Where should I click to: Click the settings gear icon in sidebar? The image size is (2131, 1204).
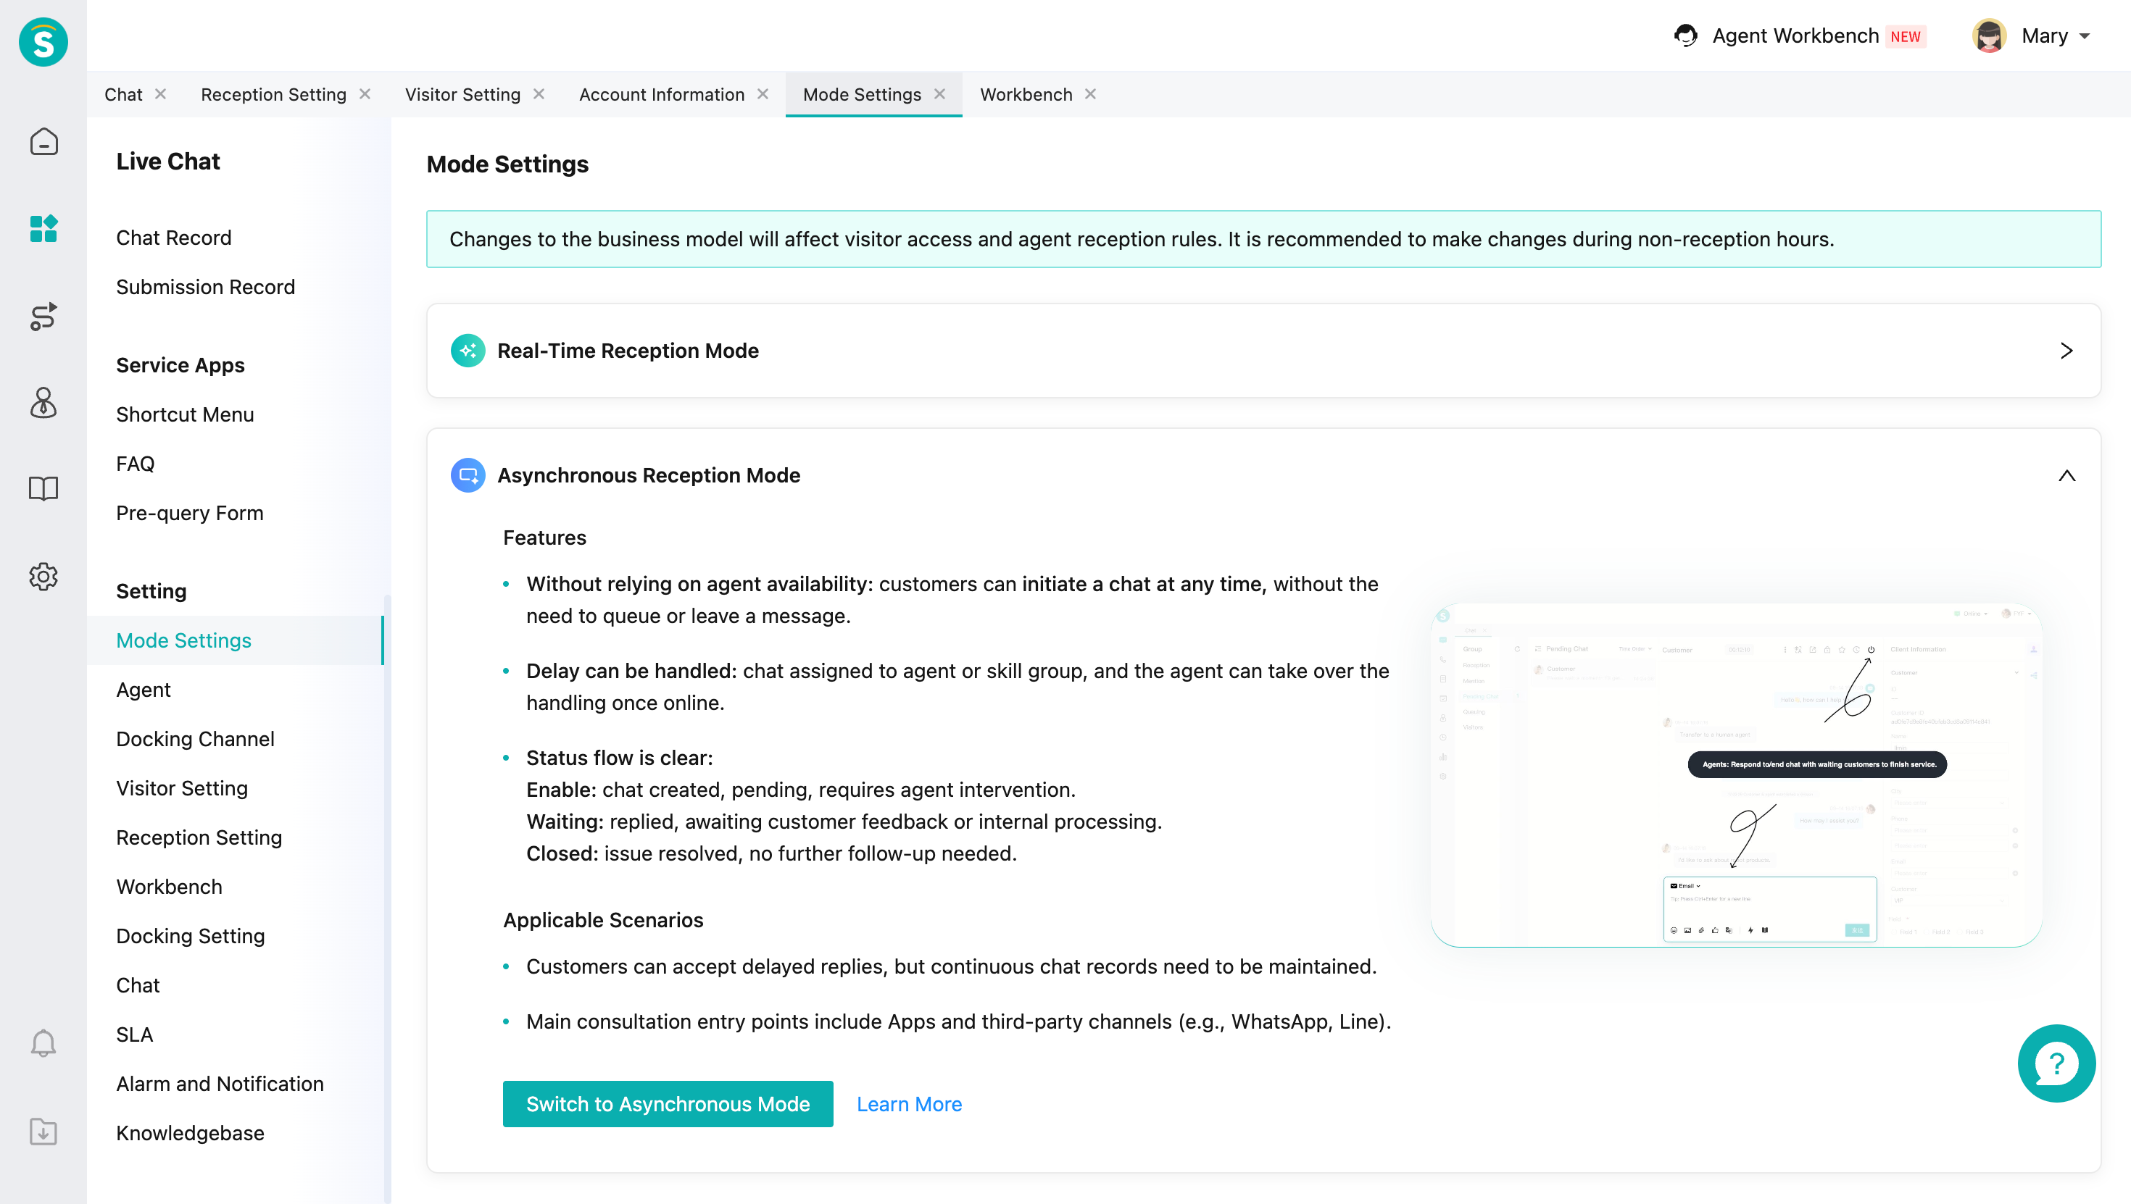click(43, 577)
